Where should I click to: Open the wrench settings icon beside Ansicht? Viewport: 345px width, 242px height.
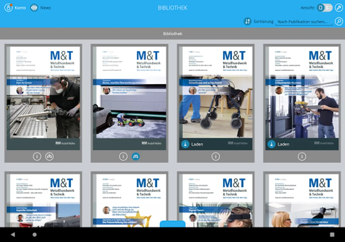click(x=339, y=8)
